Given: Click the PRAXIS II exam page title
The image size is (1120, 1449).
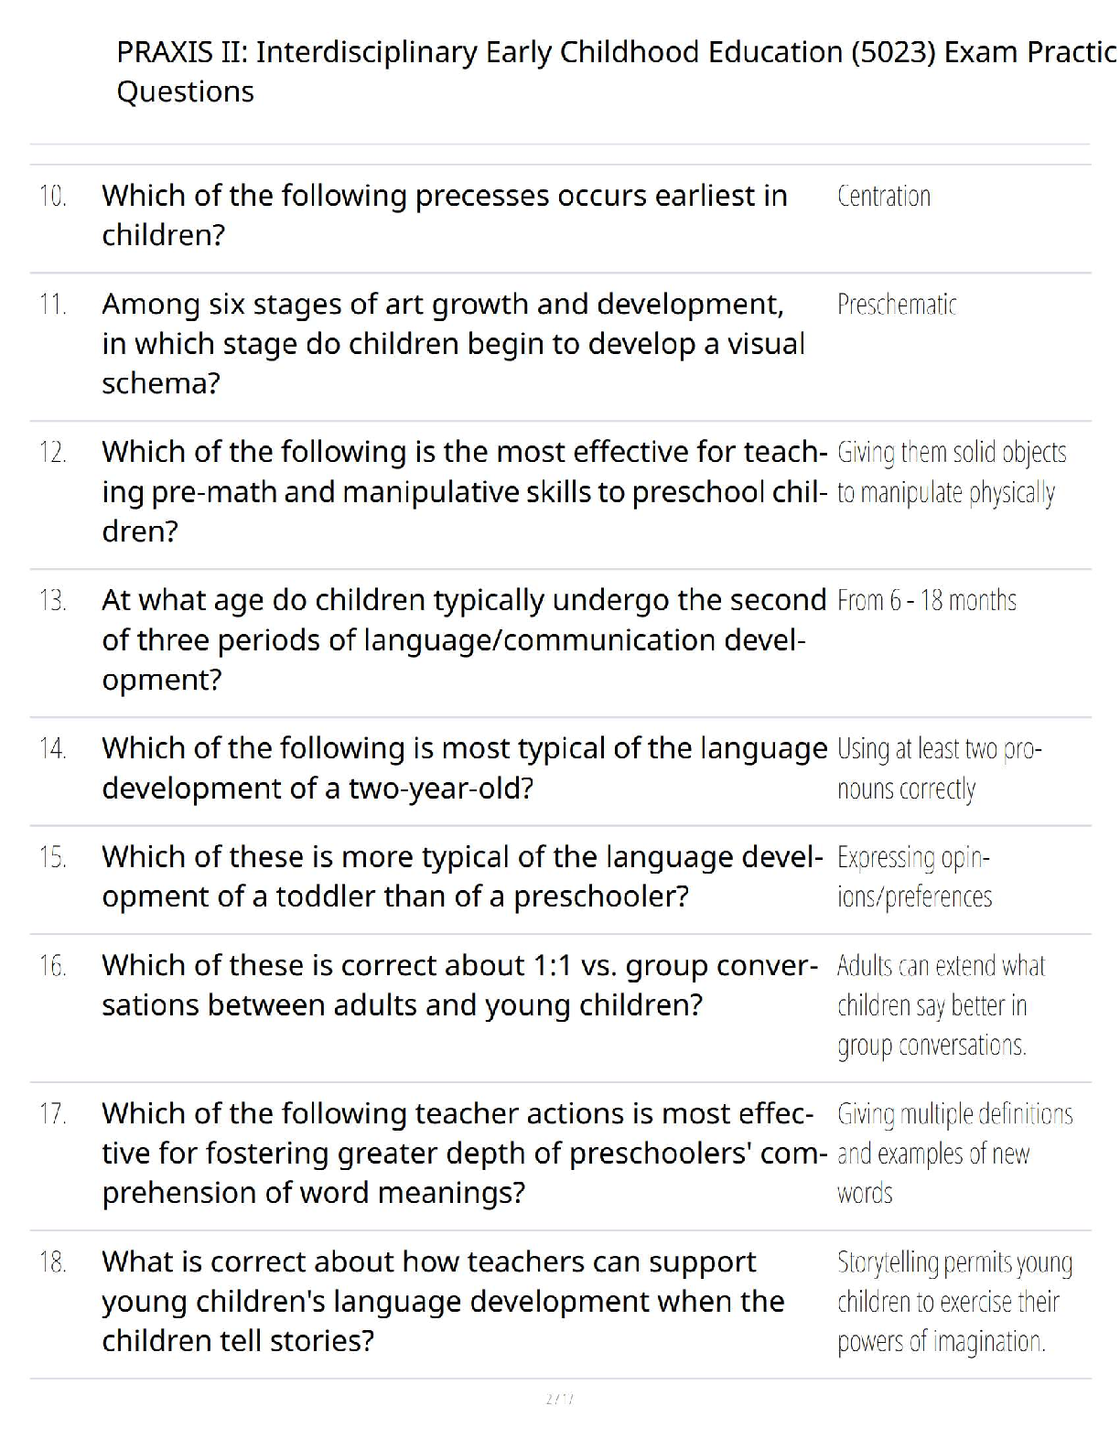Looking at the screenshot, I should tap(617, 71).
